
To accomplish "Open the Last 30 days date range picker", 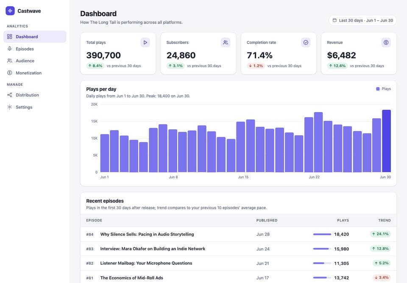I will click(362, 20).
